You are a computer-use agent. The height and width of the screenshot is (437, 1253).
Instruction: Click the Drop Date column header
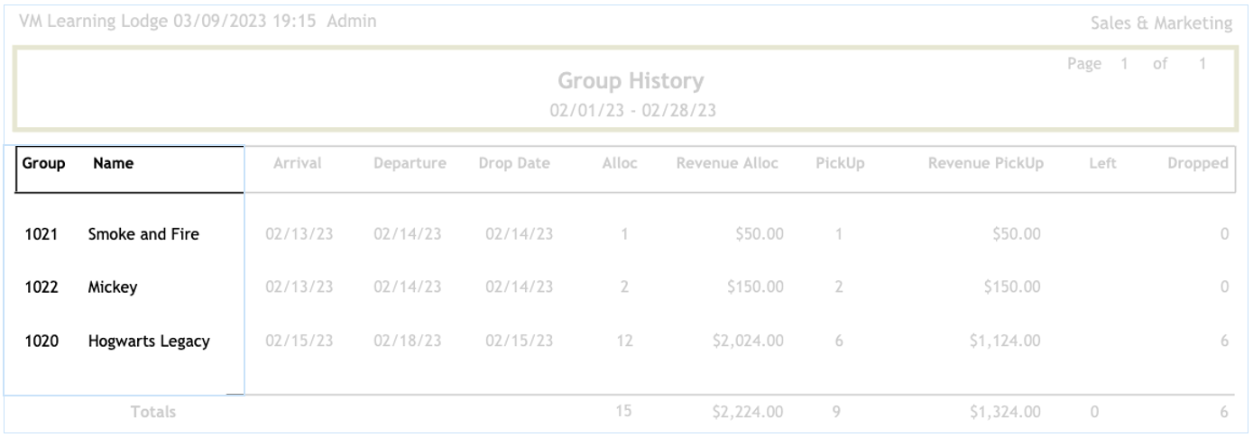pos(514,163)
